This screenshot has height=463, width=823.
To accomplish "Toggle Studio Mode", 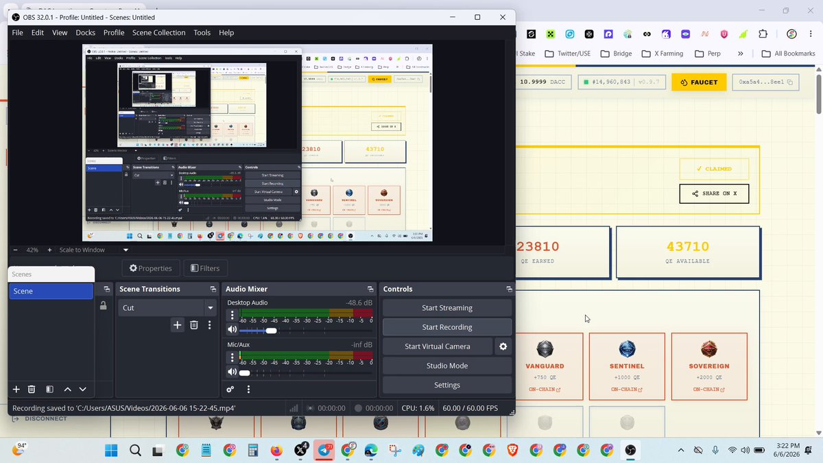I will point(447,366).
